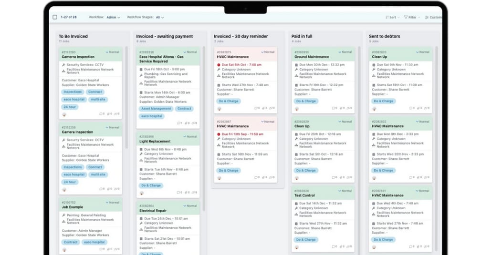Open Eaco Hospital Altona Gas Service job
Viewport: 492px width, 255px height.
pos(161,59)
